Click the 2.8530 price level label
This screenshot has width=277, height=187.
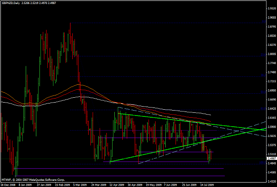(x=272, y=36)
